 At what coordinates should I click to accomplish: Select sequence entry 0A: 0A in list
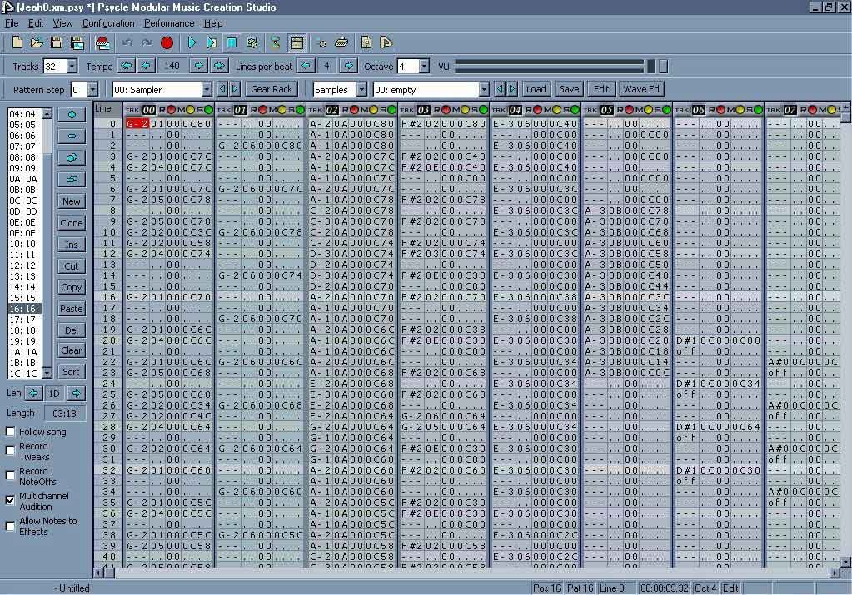tap(23, 179)
